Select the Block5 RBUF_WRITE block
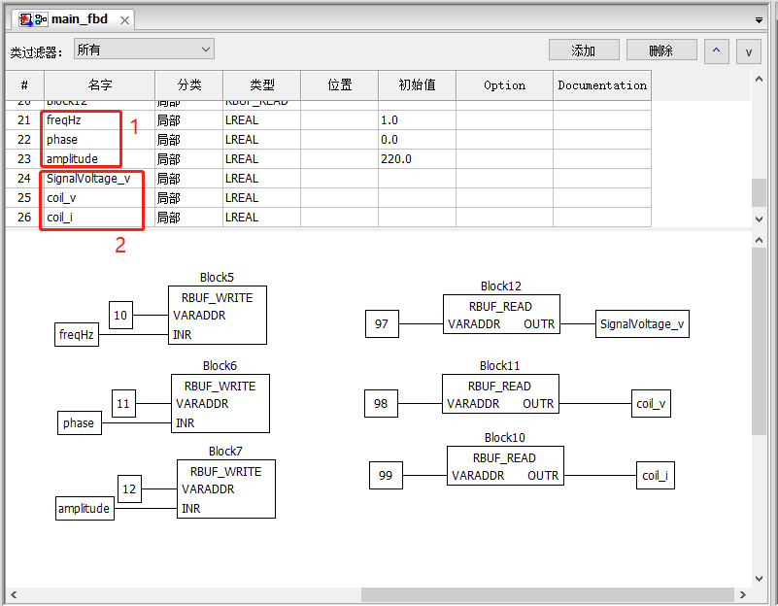The image size is (778, 606). (218, 315)
